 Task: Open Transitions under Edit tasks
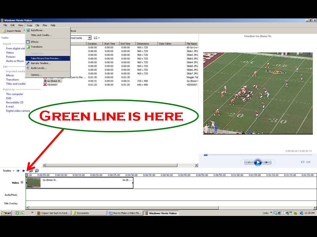pos(13,80)
